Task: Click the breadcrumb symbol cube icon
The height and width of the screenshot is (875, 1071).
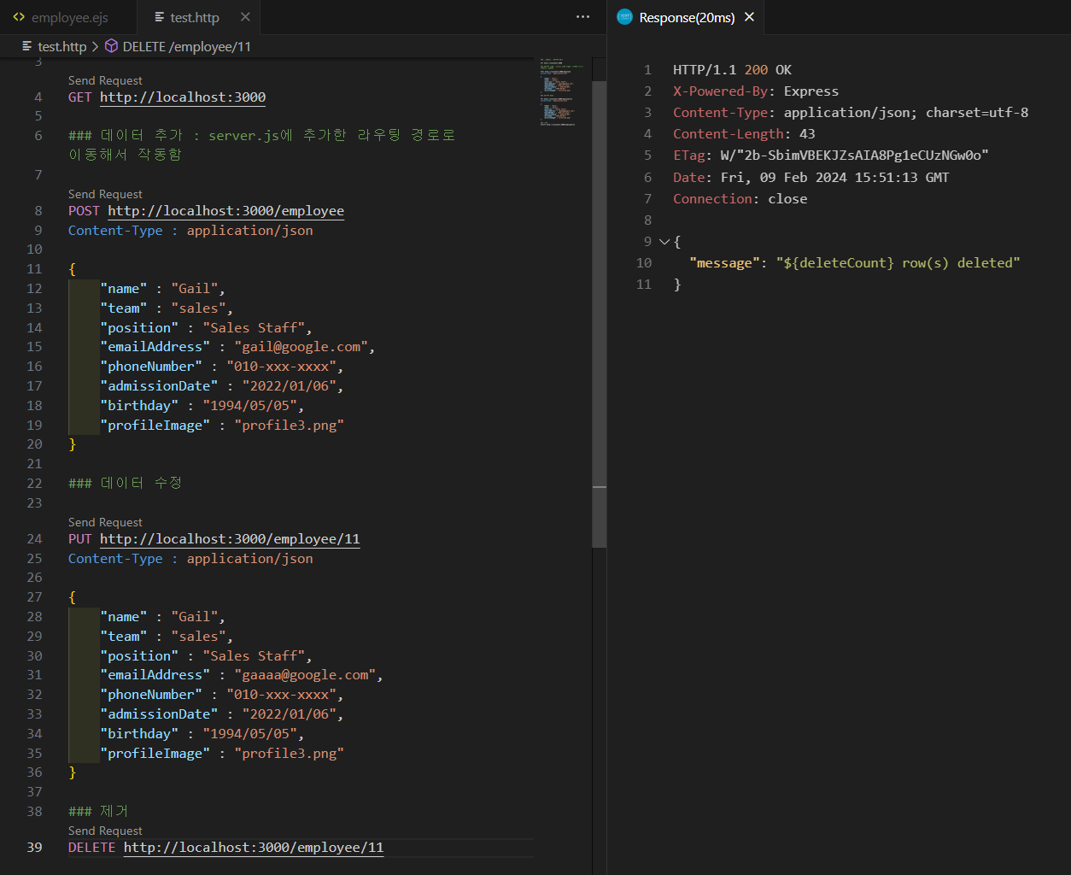Action: (111, 46)
